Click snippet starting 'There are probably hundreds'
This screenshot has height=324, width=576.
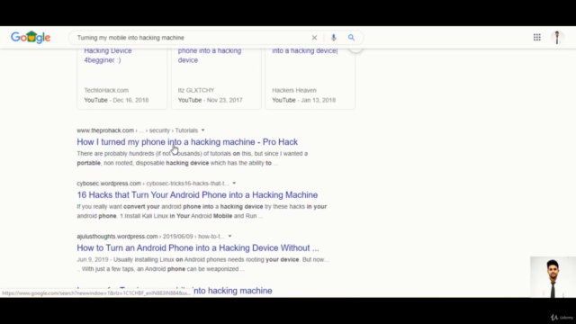tap(192, 158)
